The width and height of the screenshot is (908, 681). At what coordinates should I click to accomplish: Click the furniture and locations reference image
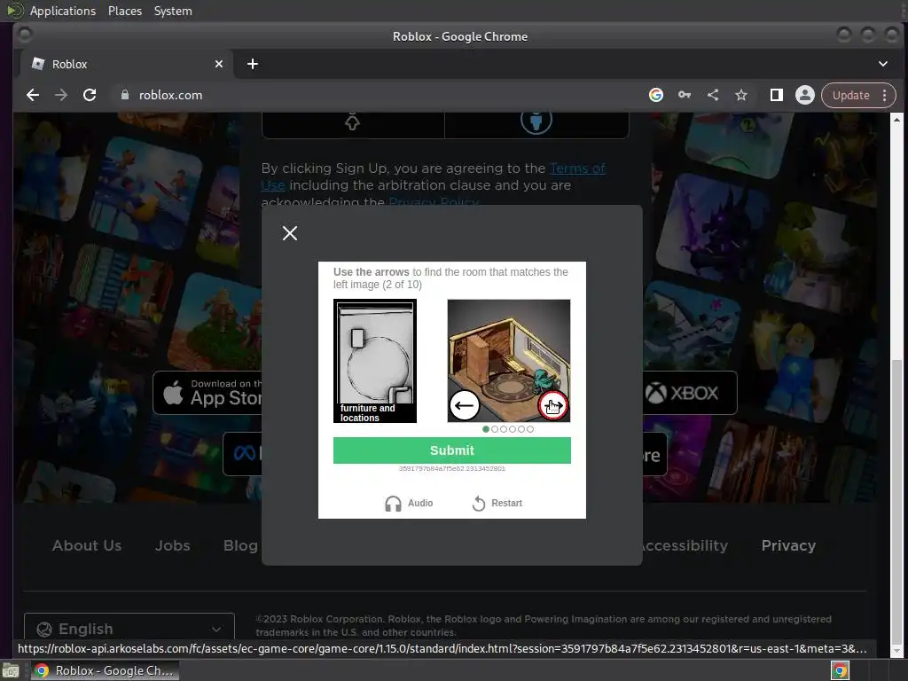coord(375,361)
